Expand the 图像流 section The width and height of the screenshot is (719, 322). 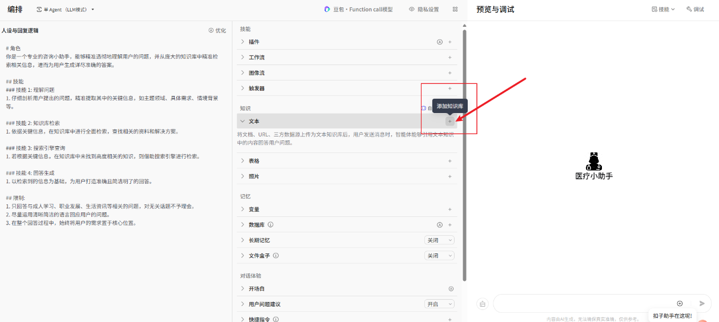coord(243,73)
